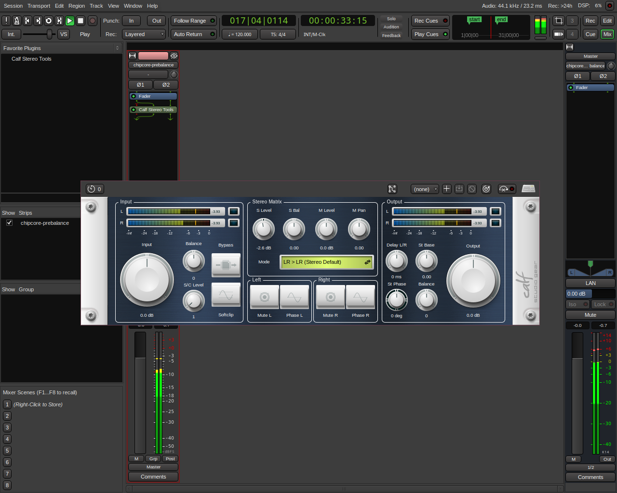Click the tempo 120.000 button

point(240,34)
